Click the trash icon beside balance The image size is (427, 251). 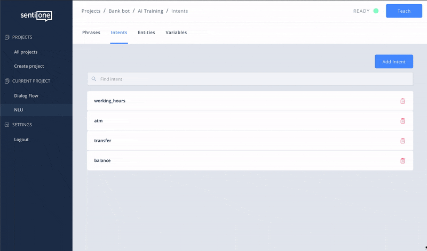coord(402,160)
